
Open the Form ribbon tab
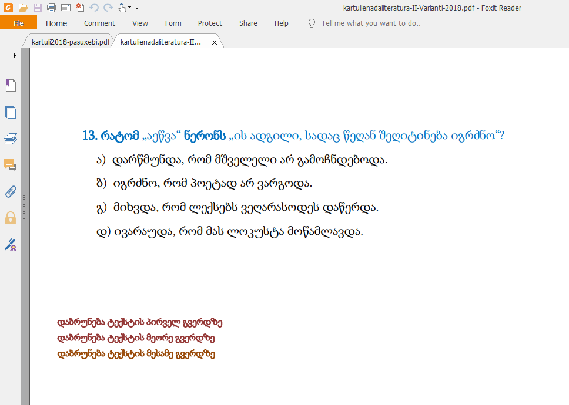point(173,23)
